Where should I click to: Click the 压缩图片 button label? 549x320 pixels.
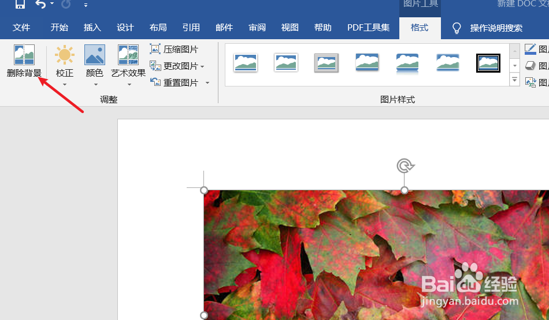[181, 49]
